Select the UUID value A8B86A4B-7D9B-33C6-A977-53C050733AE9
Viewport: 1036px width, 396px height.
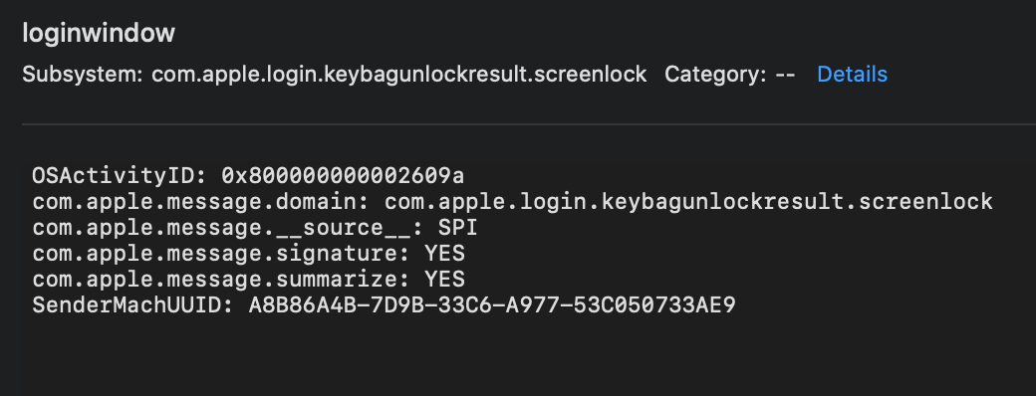tap(492, 304)
